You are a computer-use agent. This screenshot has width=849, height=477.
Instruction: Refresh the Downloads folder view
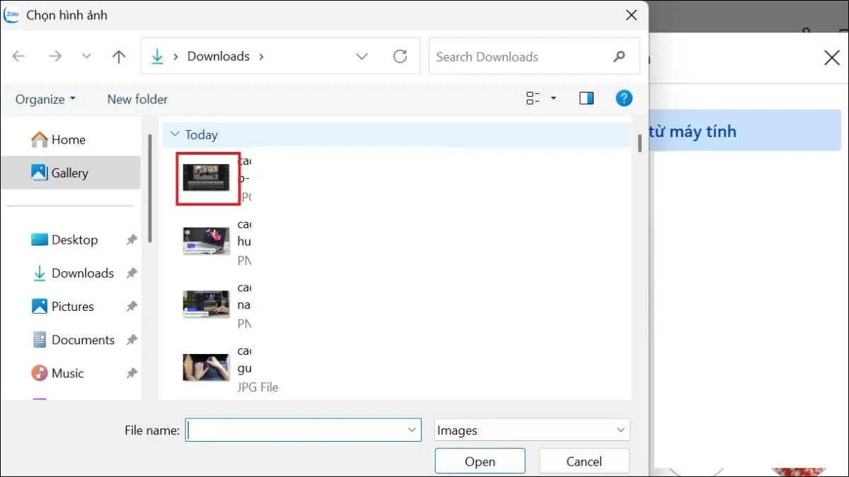(400, 56)
